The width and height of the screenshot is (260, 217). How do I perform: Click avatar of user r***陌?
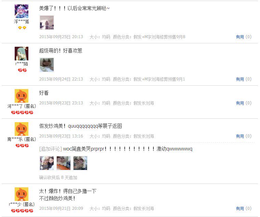tap(22, 54)
